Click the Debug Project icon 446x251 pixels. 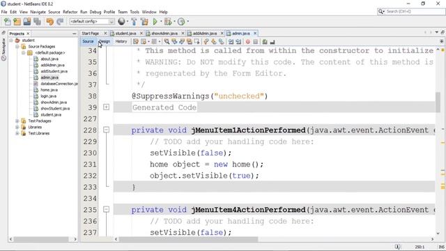point(168,22)
